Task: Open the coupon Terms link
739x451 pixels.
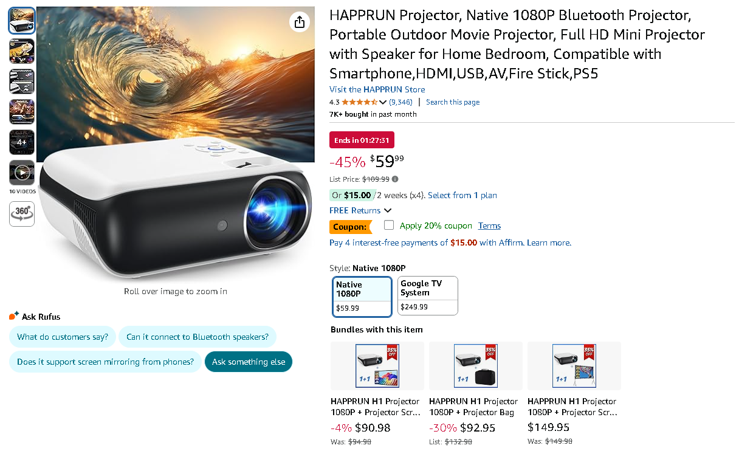Action: [489, 225]
